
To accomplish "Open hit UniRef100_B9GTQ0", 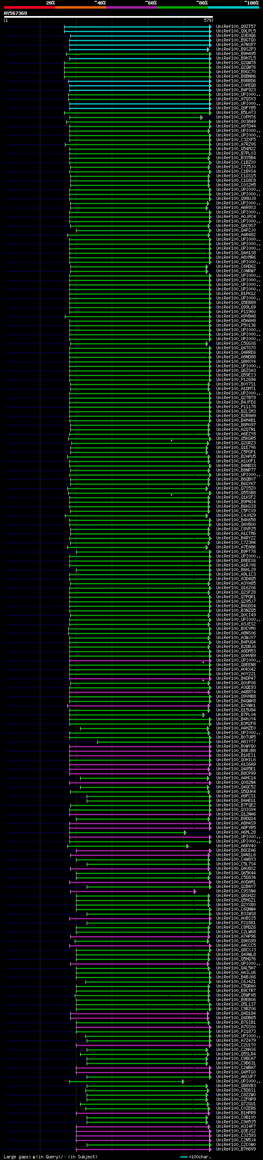I will pos(236,40).
